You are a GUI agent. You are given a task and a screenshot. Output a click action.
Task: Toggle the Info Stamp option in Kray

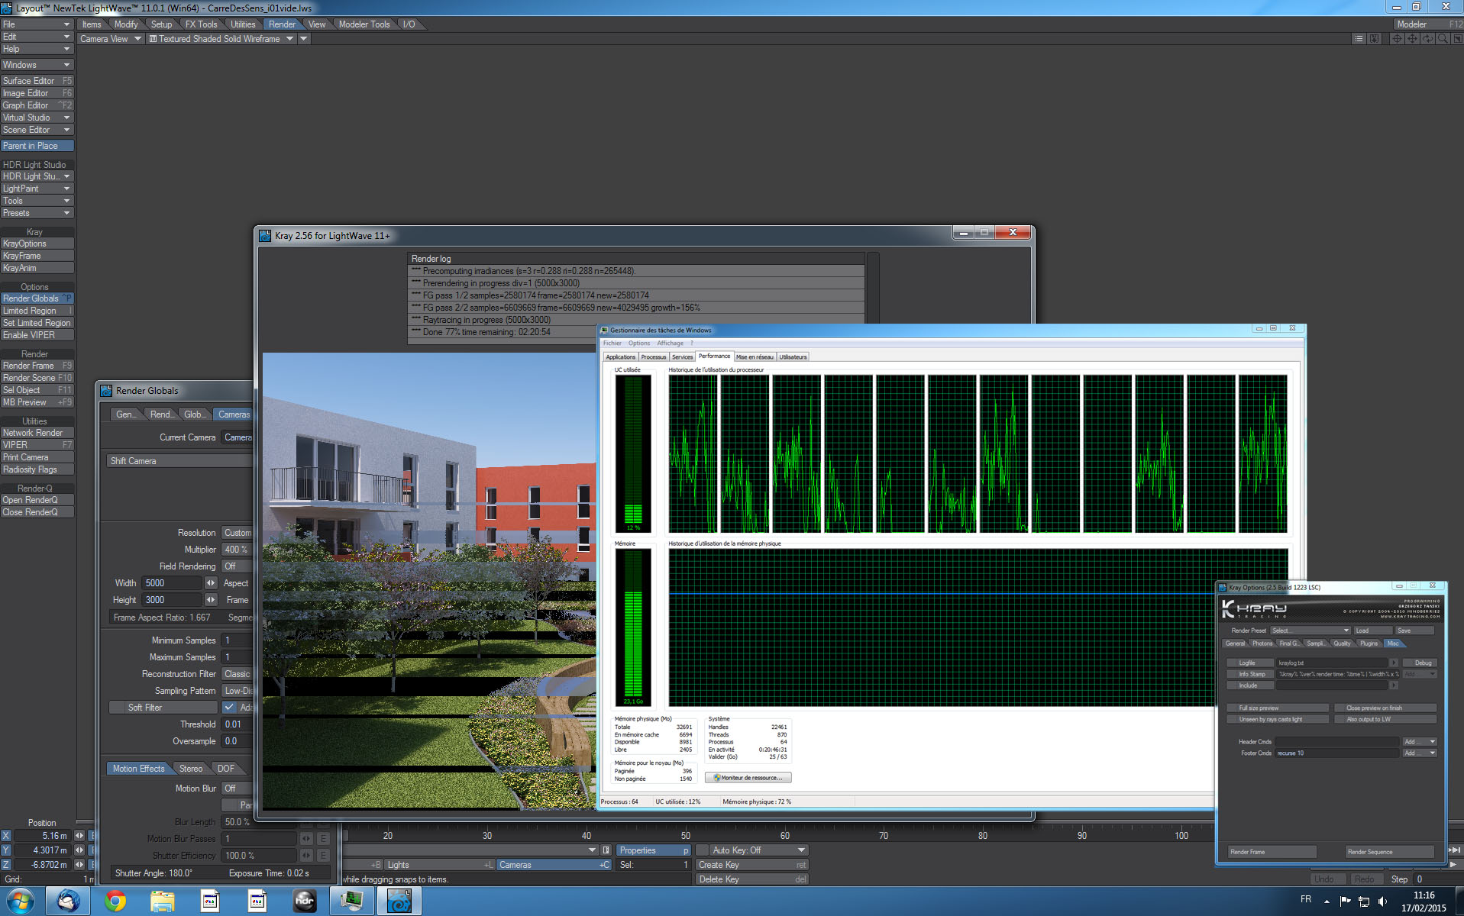click(1250, 674)
